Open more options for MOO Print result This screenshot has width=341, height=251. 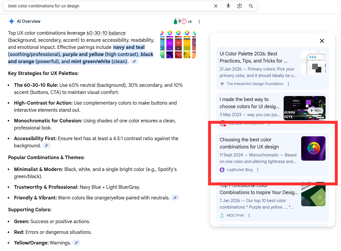249,215
